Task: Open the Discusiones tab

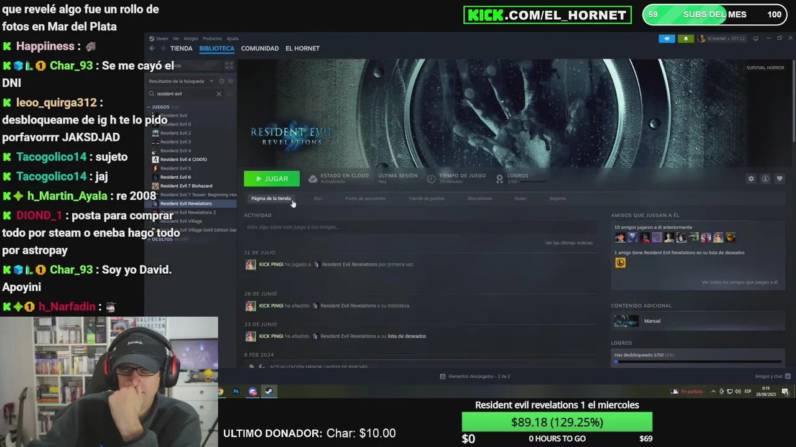Action: click(479, 199)
